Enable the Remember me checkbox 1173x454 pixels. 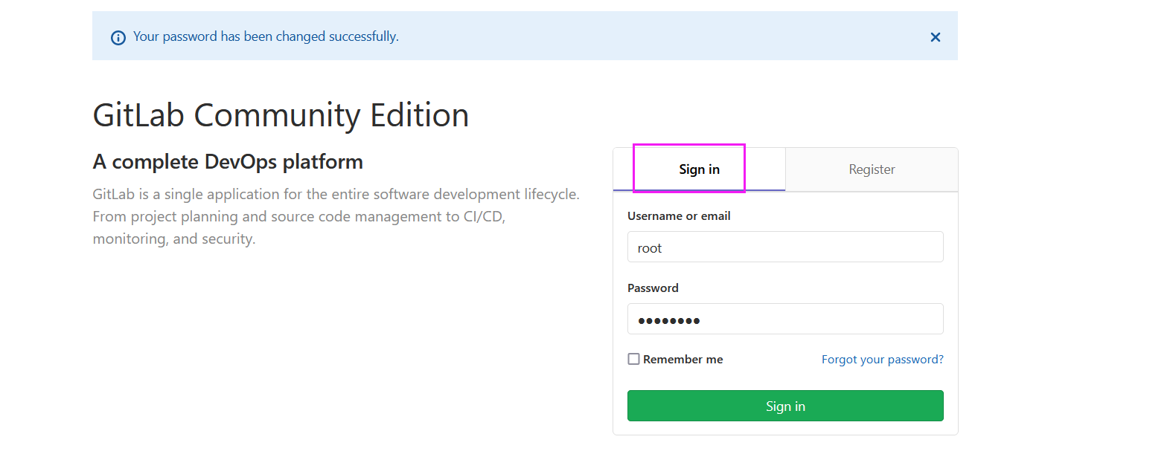click(634, 360)
